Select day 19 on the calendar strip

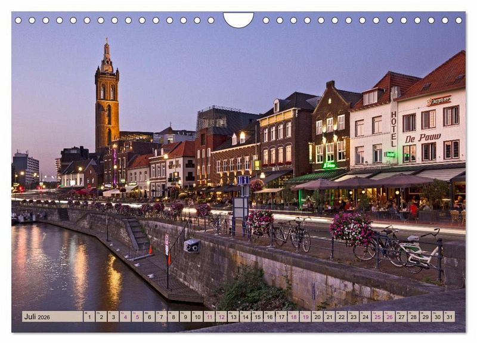(305, 317)
